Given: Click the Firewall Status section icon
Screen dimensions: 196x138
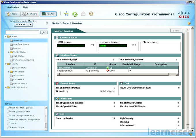Looking at the screenshot, I should pyautogui.click(x=57, y=83).
